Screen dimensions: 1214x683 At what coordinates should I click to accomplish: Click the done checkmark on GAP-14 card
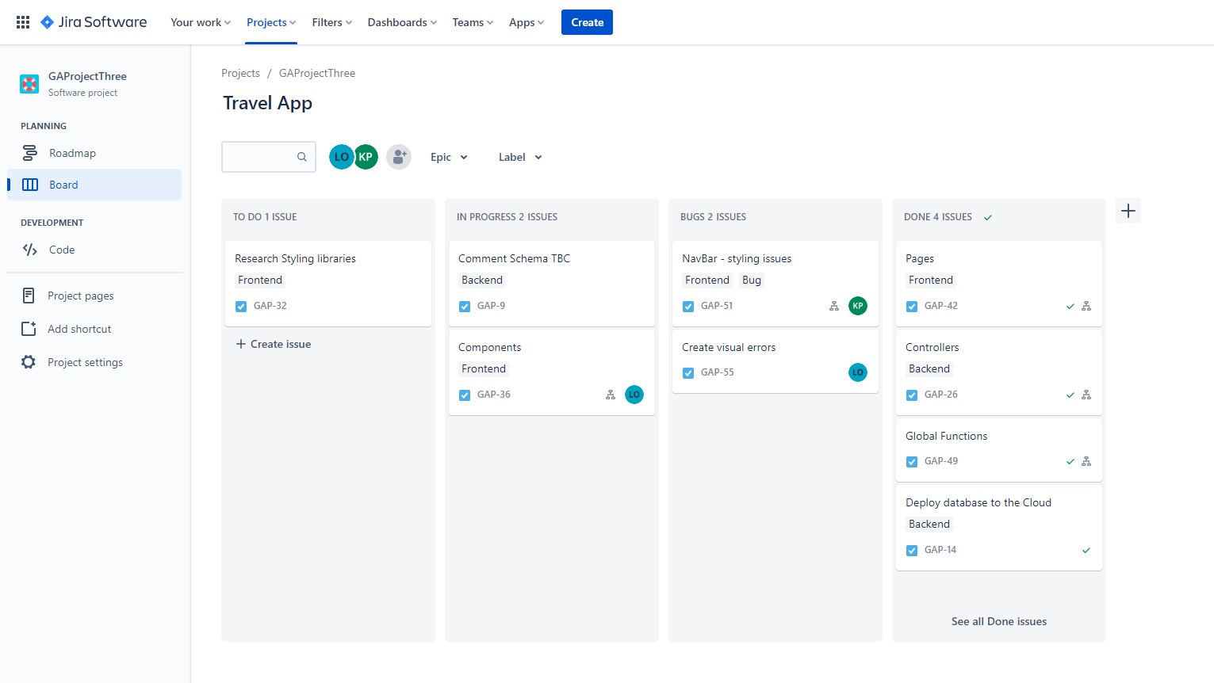(1086, 550)
